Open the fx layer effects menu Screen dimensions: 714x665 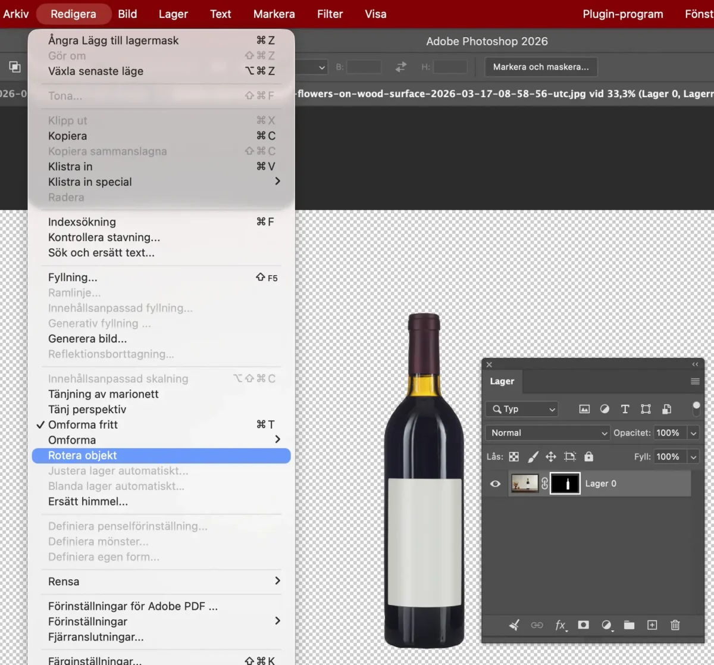560,625
